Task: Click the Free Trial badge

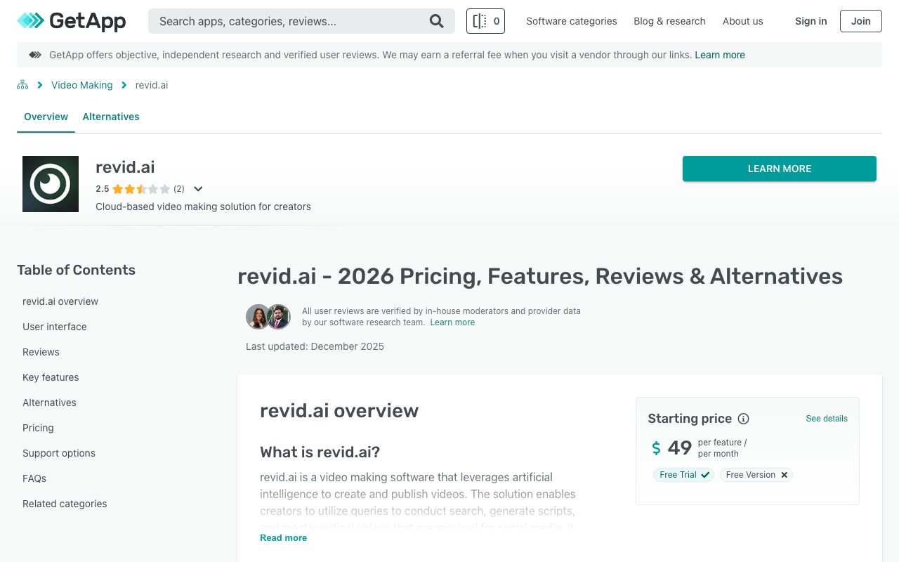Action: pyautogui.click(x=683, y=475)
